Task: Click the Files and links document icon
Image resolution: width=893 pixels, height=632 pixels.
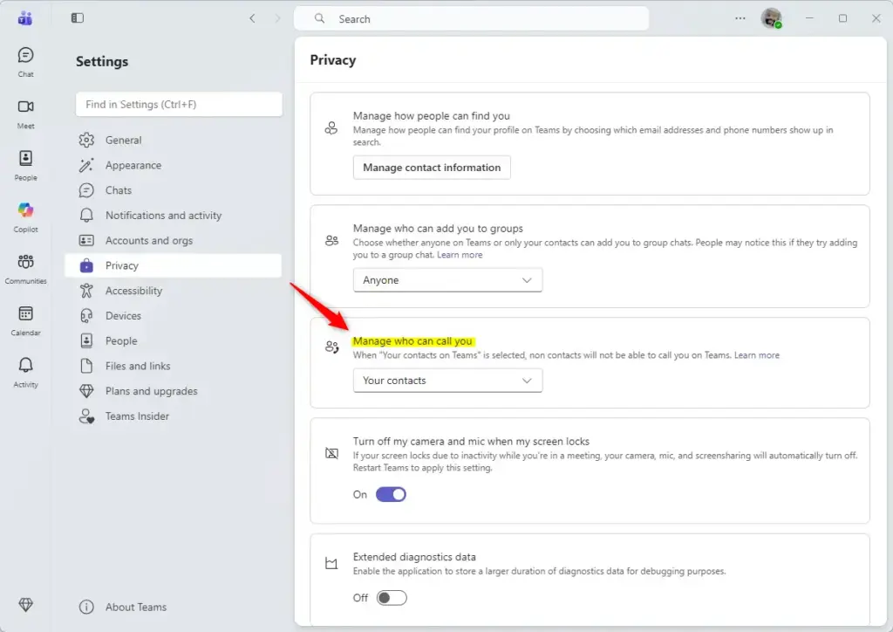Action: tap(86, 366)
